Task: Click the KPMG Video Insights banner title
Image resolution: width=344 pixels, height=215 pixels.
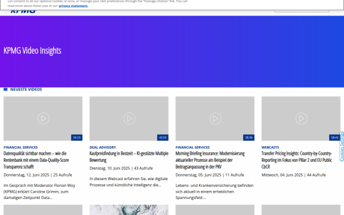Action: point(32,50)
